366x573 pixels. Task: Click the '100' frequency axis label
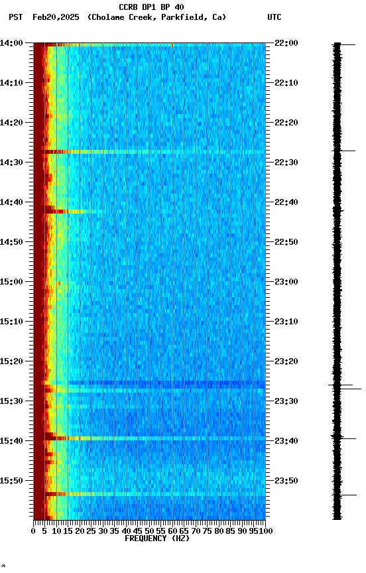[267, 531]
